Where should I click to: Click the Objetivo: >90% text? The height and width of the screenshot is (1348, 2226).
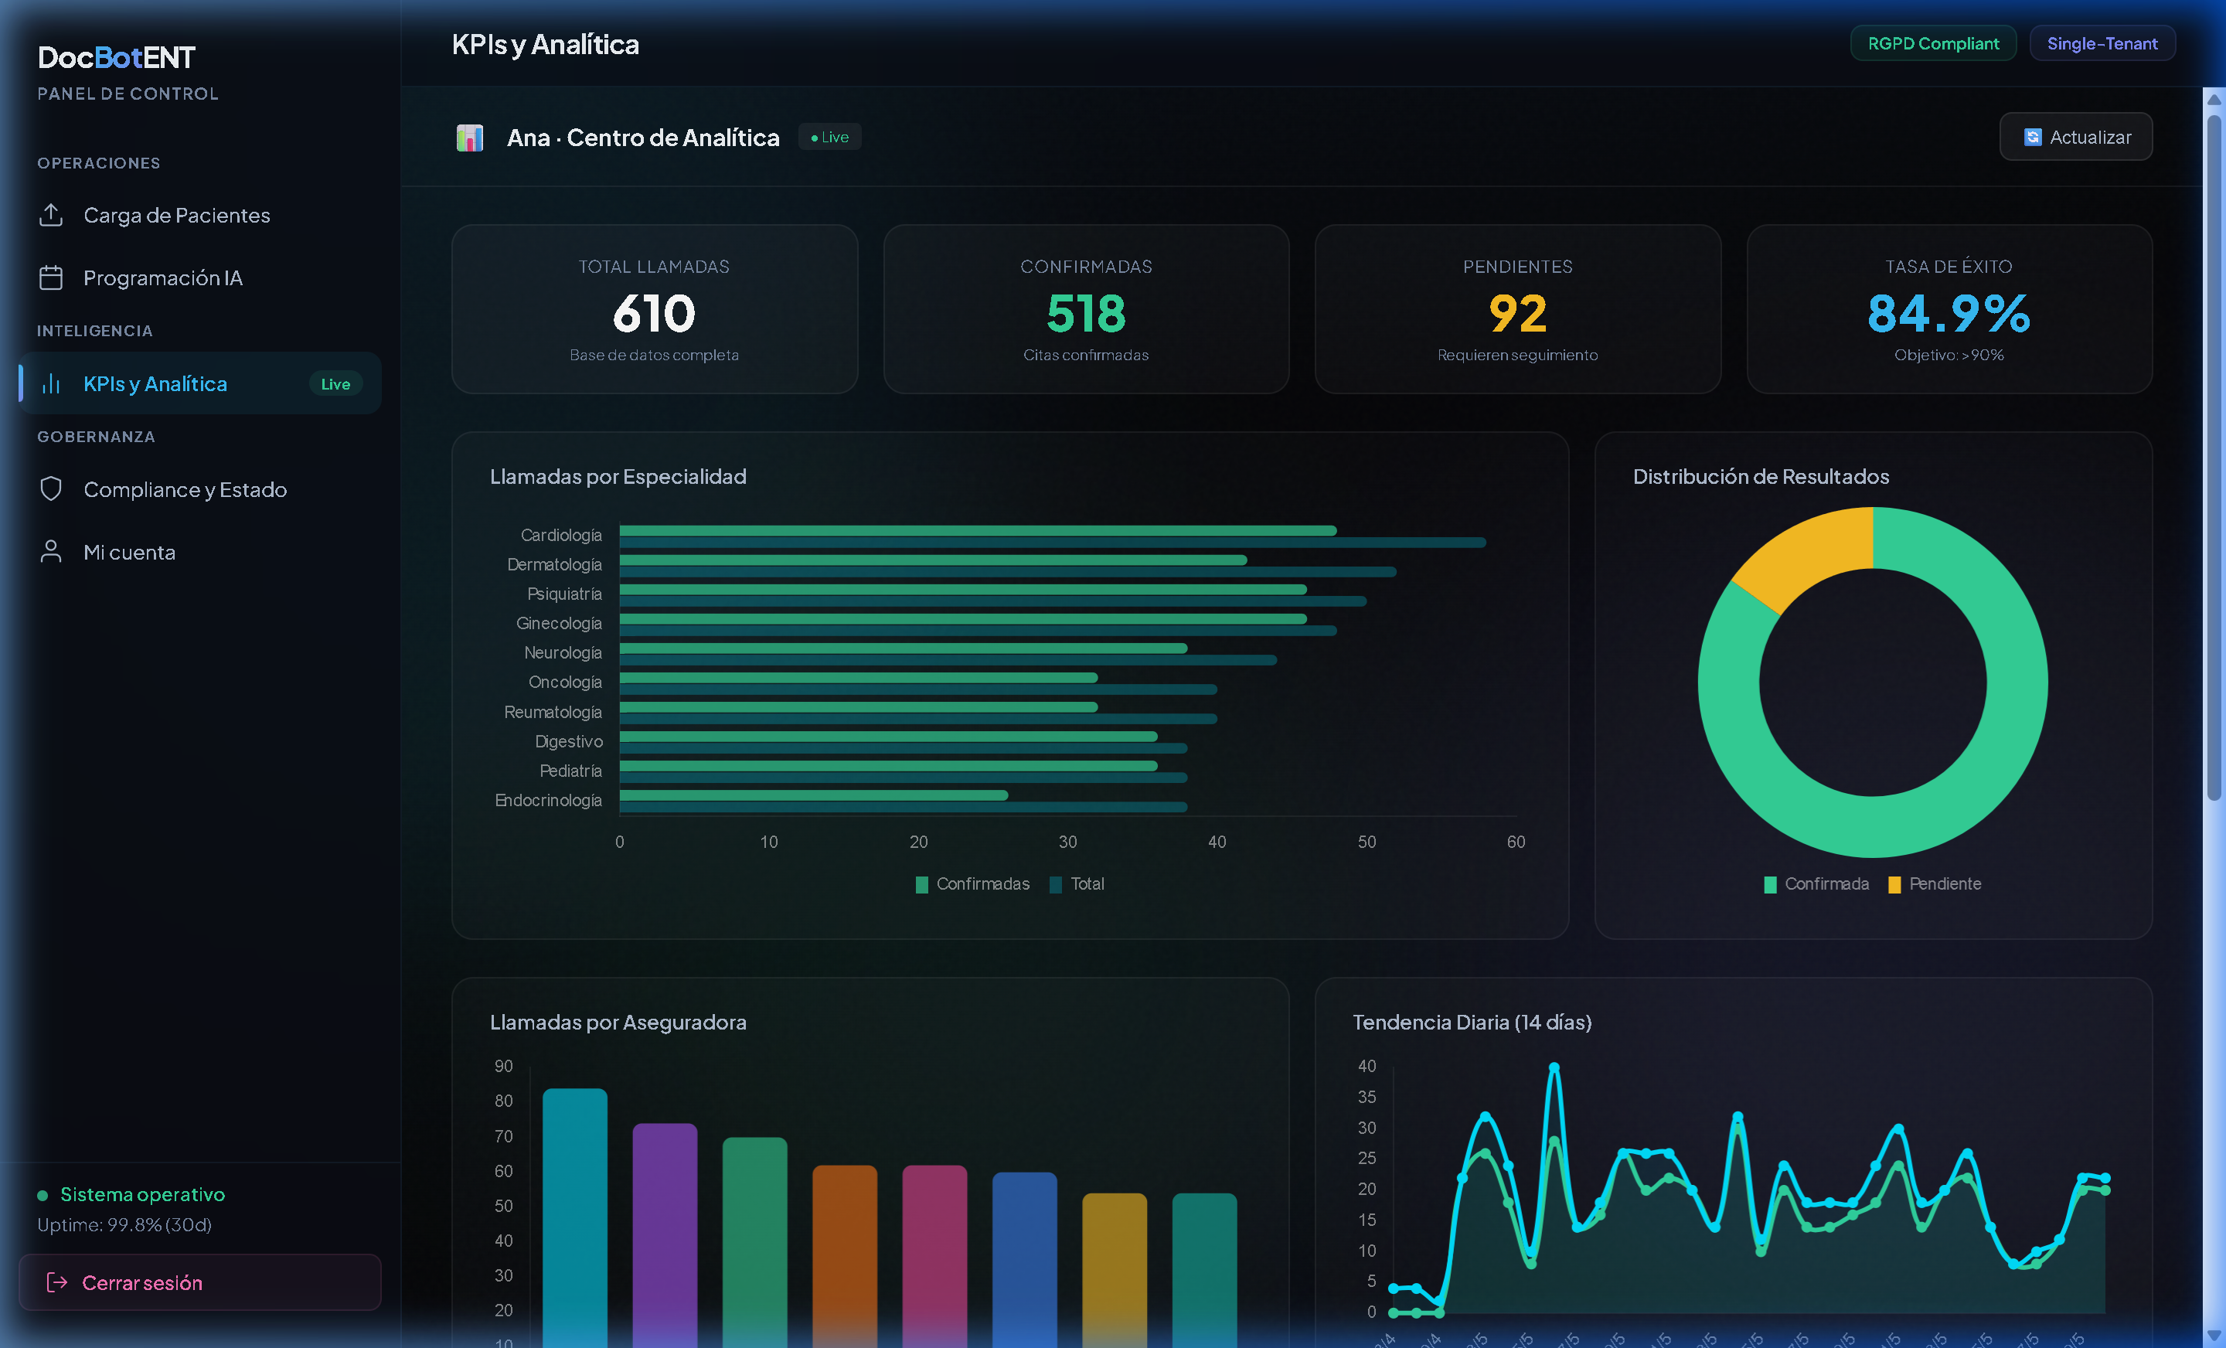pyautogui.click(x=1949, y=355)
